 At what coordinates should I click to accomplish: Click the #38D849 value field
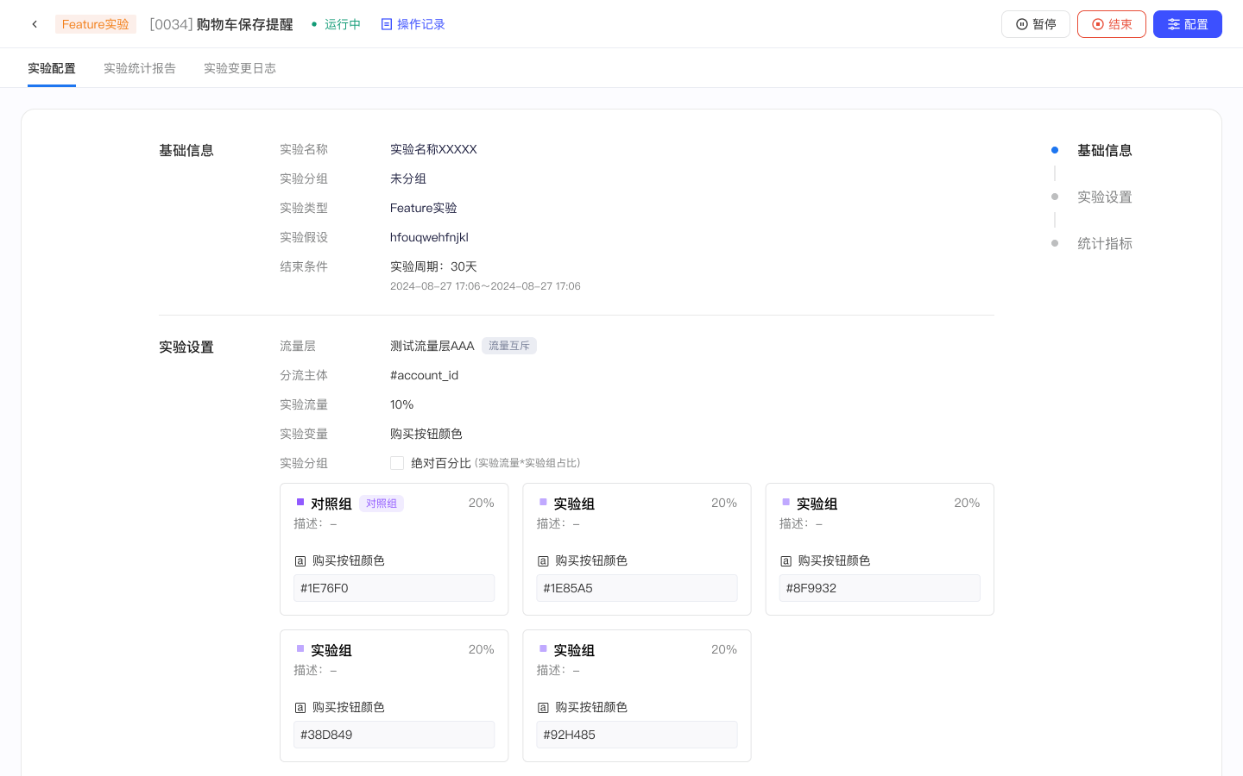pos(394,735)
